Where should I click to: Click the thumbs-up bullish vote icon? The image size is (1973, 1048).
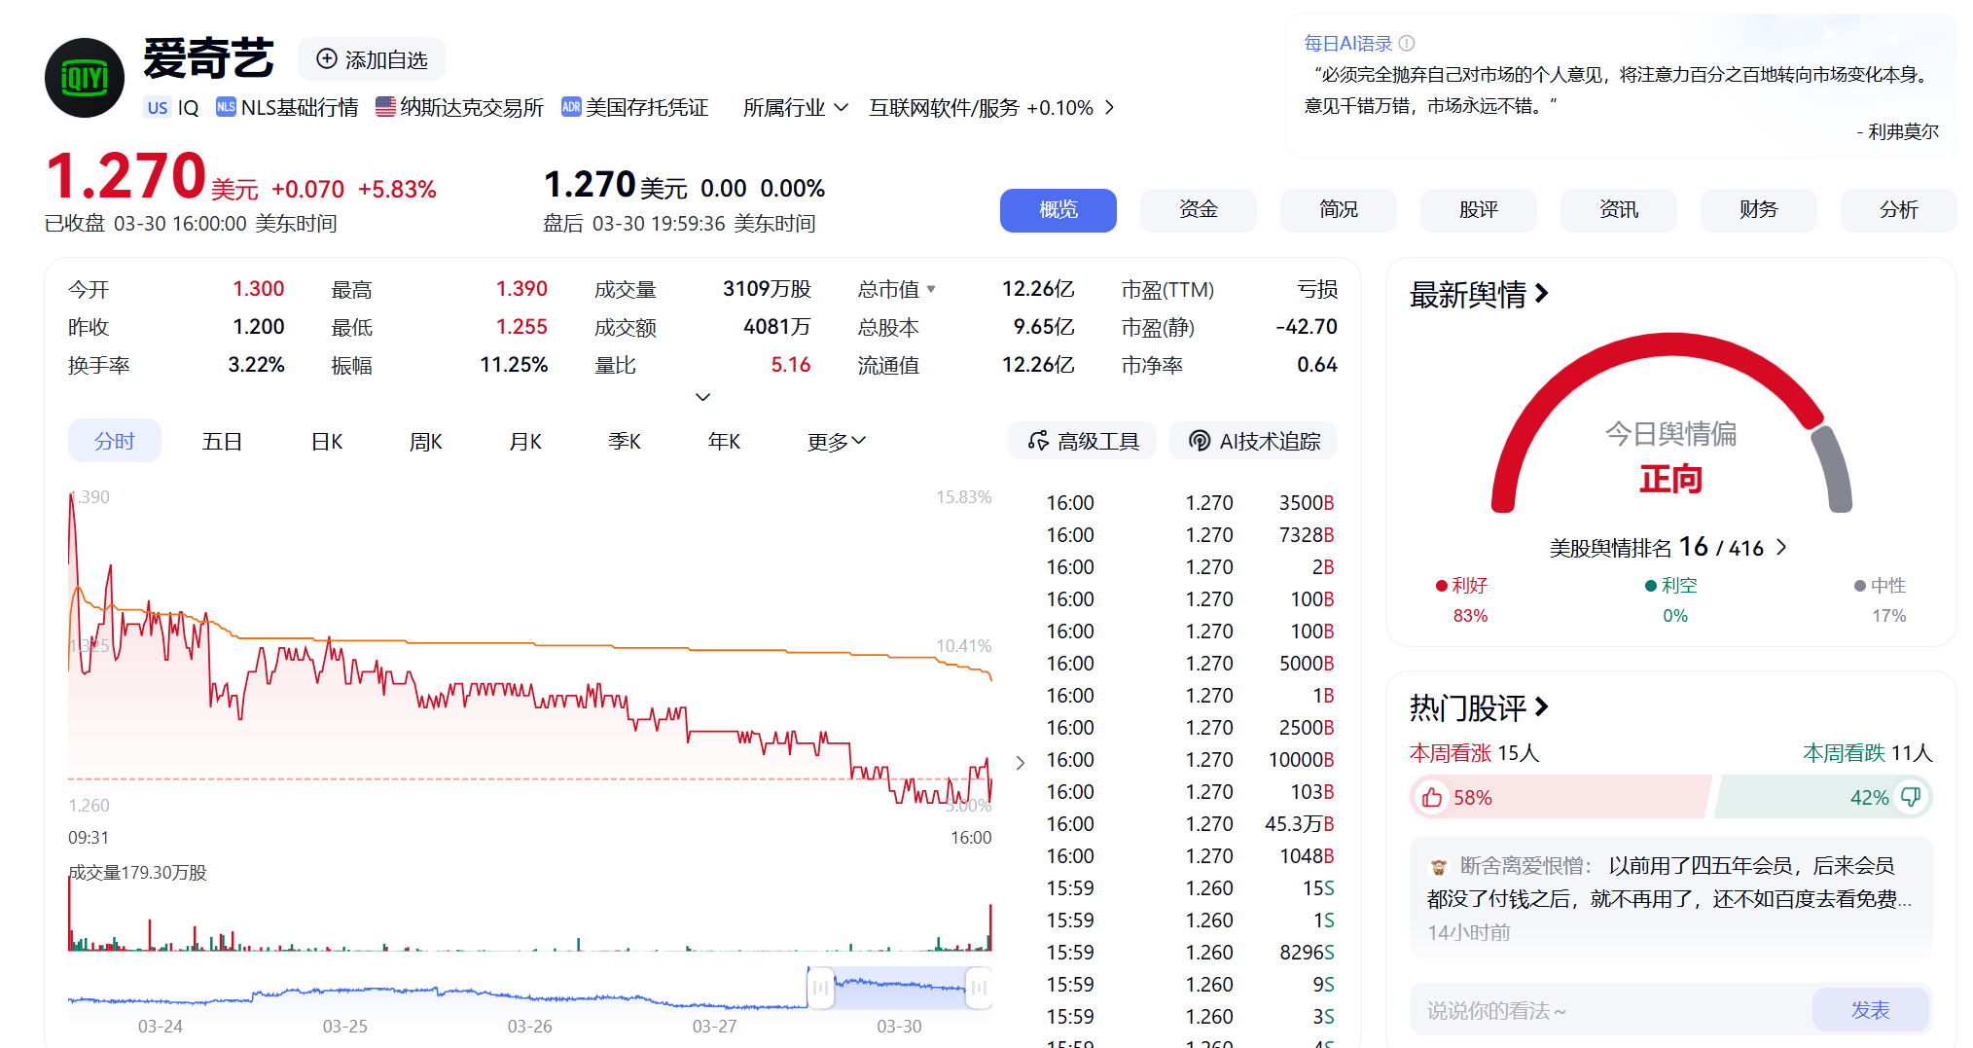[x=1432, y=798]
